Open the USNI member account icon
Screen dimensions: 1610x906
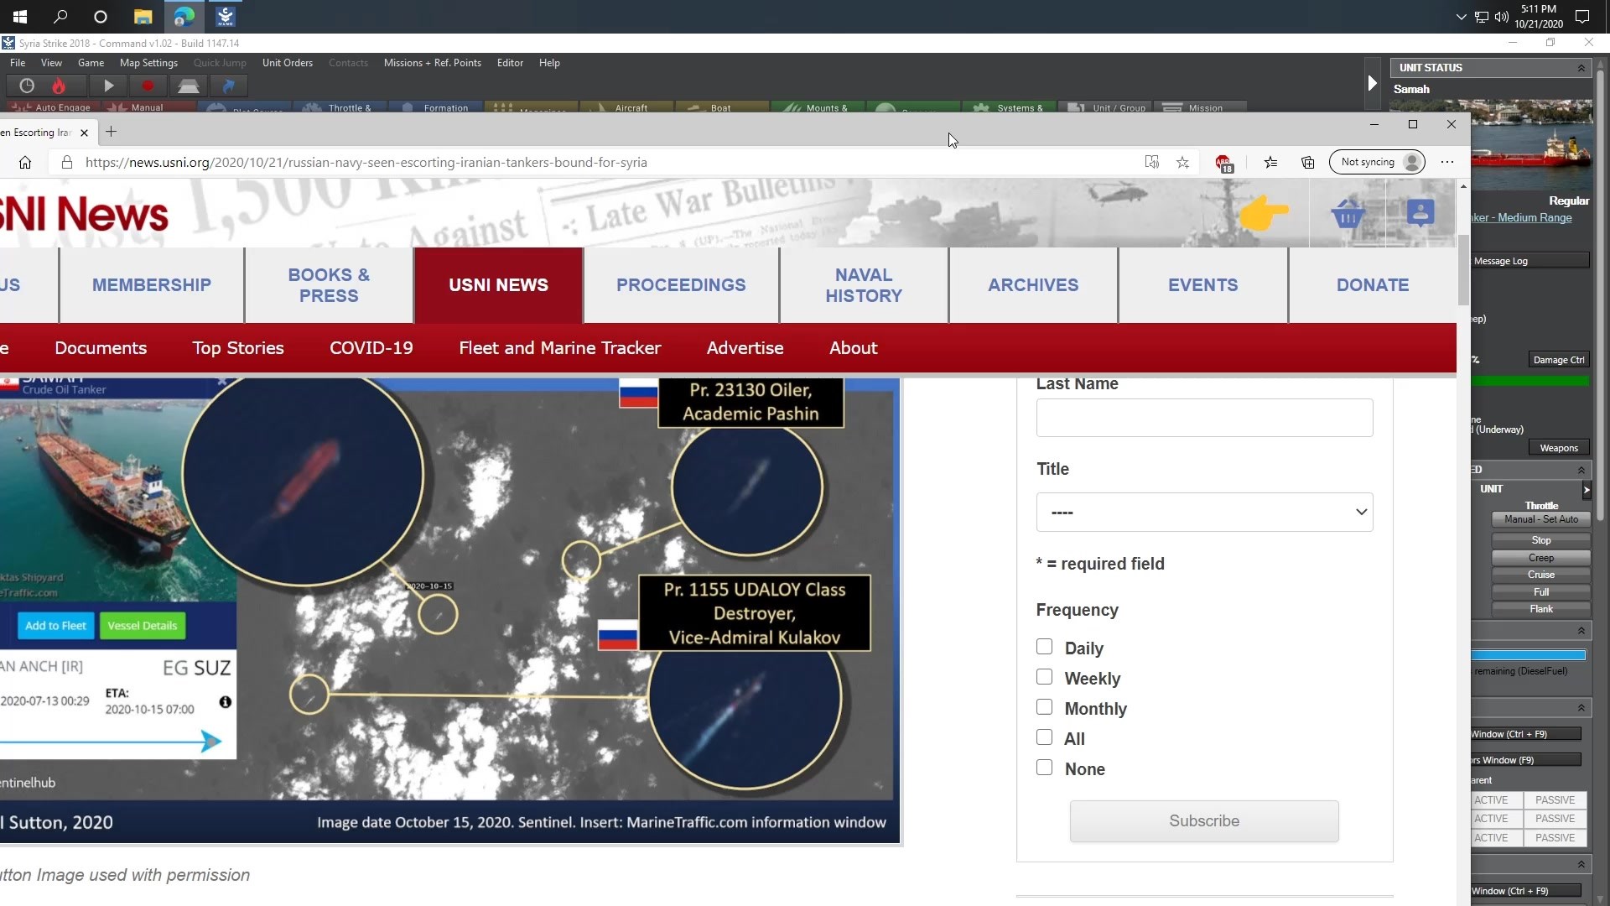pyautogui.click(x=1420, y=213)
